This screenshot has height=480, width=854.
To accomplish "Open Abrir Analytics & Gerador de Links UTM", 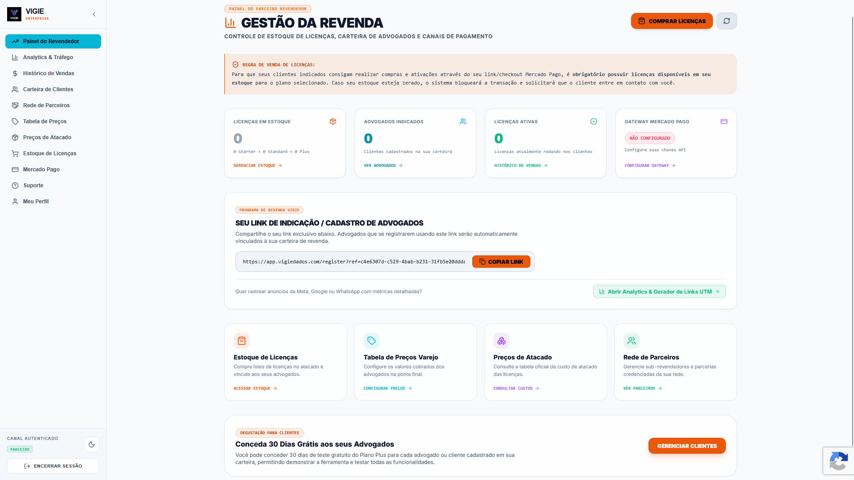I will click(x=659, y=291).
